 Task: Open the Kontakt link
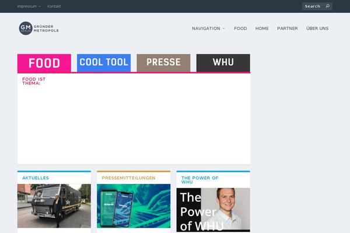54,6
